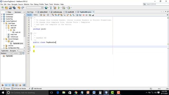Open the File menu
This screenshot has height=95, width=169.
(2, 4)
